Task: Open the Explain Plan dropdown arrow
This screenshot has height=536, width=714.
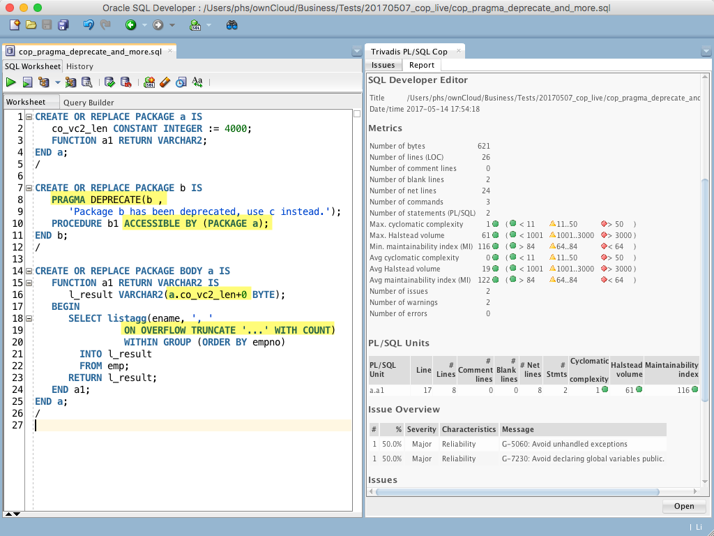Action: [x=57, y=82]
